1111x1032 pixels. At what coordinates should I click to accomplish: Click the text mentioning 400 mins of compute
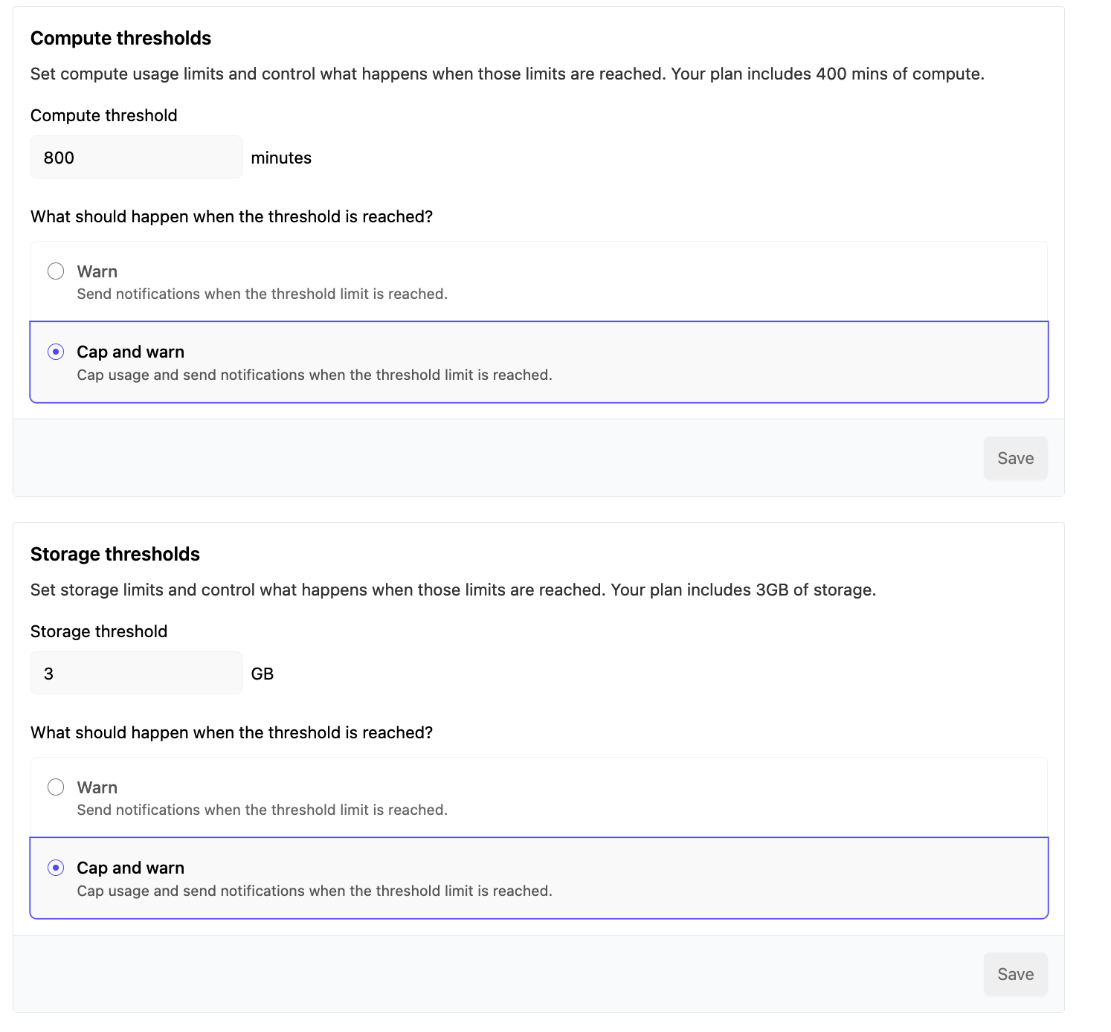(x=827, y=74)
